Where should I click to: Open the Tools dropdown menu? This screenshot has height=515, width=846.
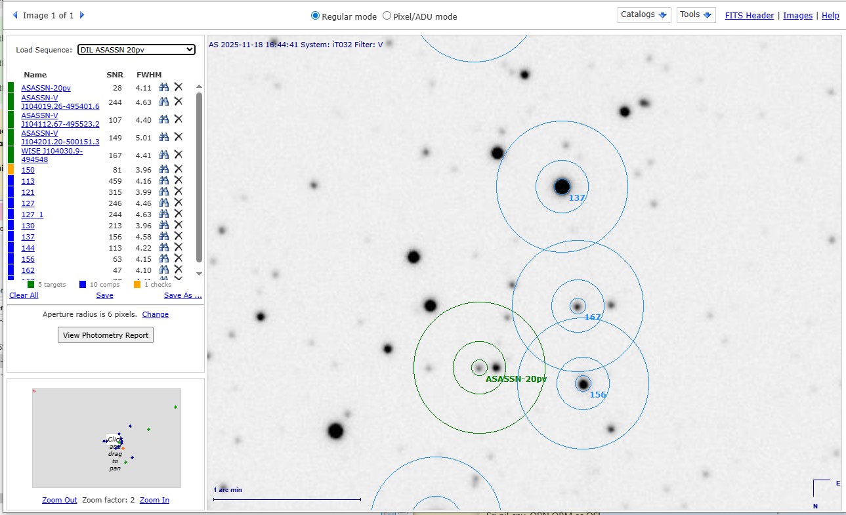click(x=696, y=15)
